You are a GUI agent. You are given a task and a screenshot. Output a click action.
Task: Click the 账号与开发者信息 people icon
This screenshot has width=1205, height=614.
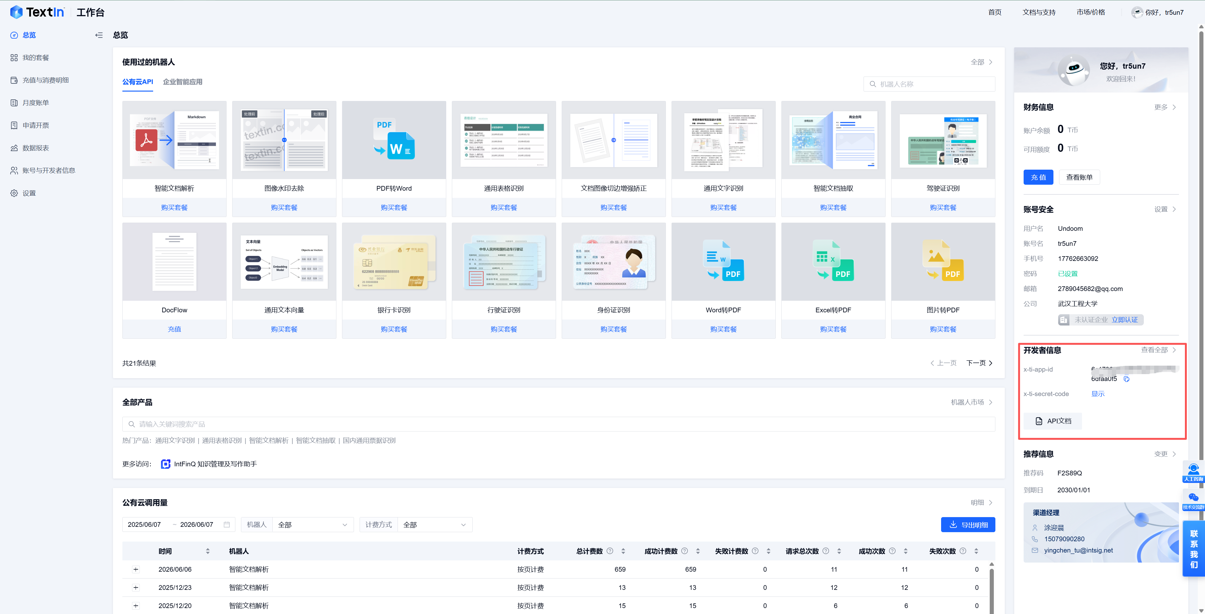[14, 170]
